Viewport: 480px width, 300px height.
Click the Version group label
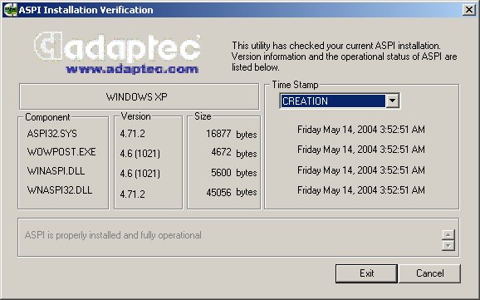tap(135, 116)
